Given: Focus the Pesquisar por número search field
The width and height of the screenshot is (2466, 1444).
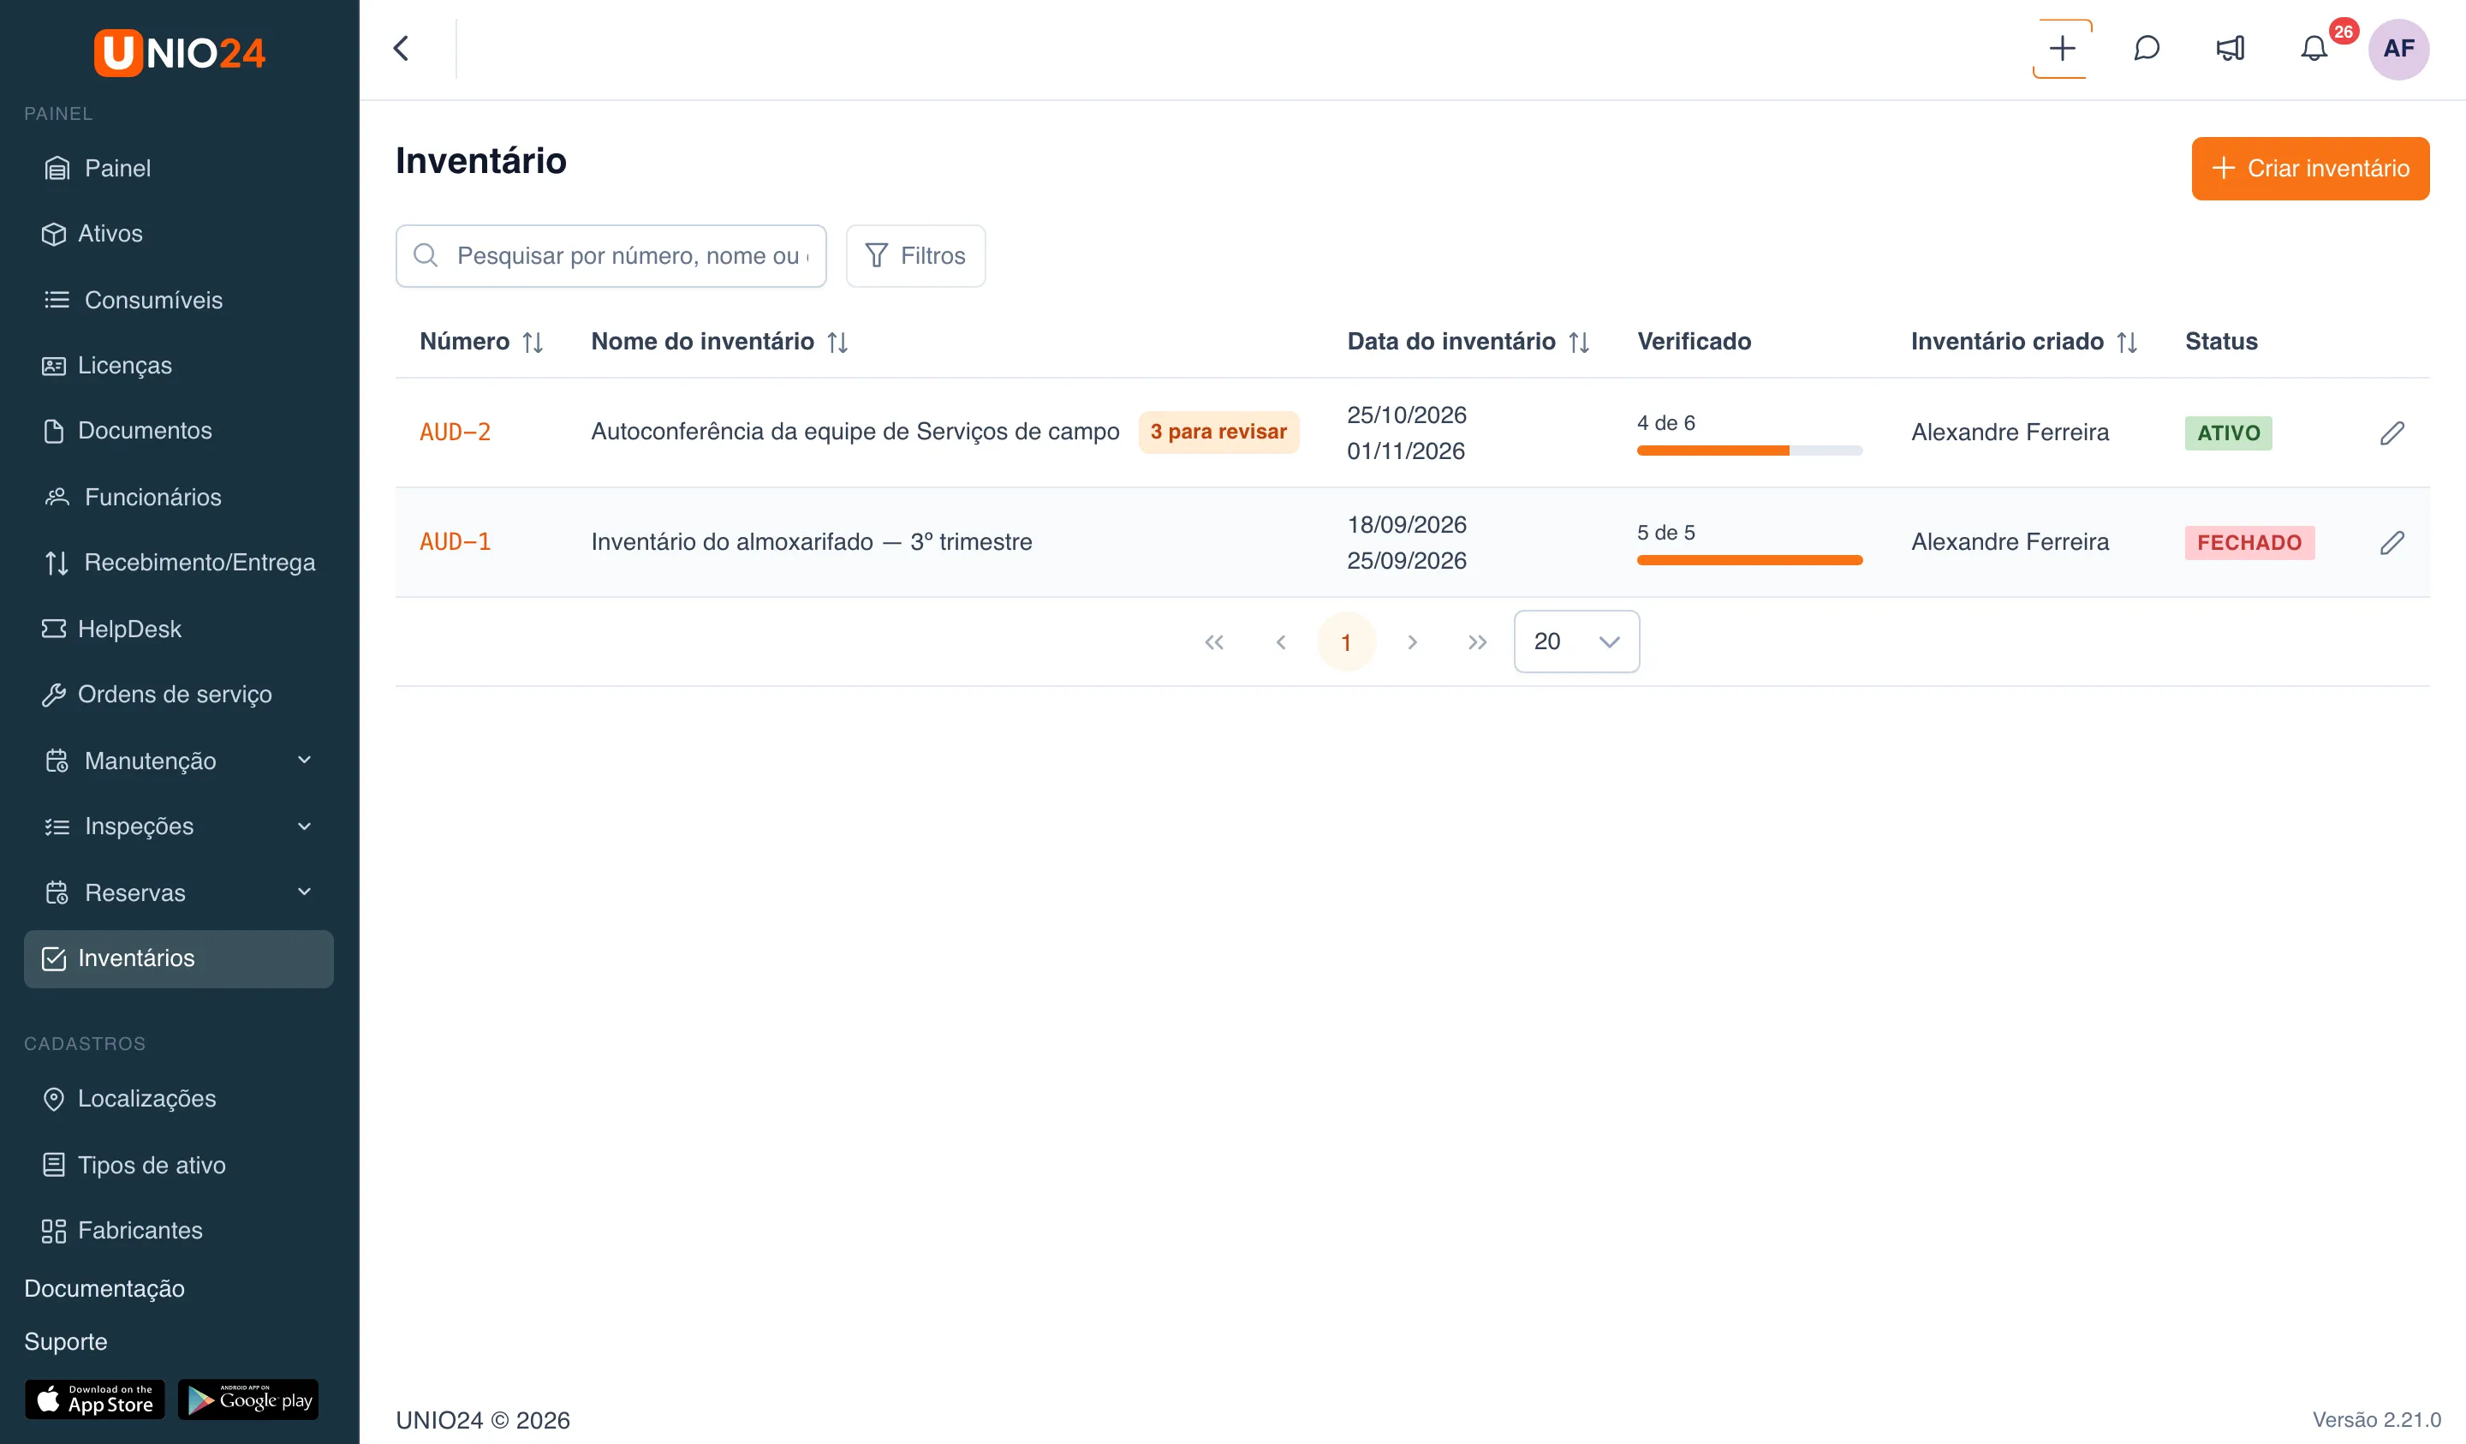Looking at the screenshot, I should coord(611,255).
